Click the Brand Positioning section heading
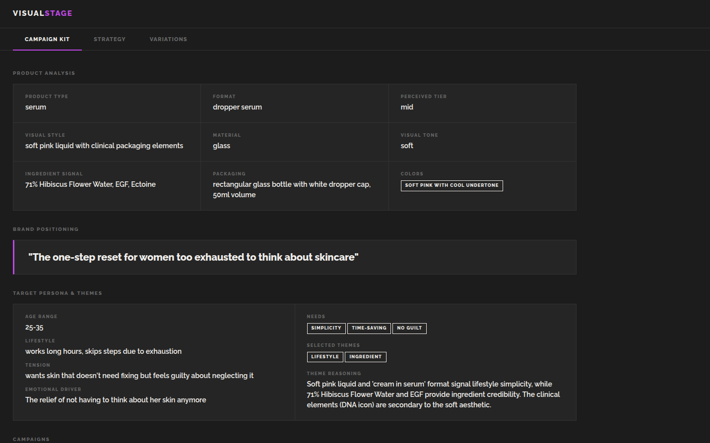This screenshot has height=443, width=710. [x=46, y=229]
